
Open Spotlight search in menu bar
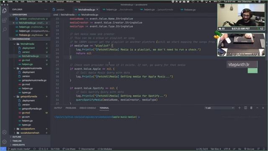pyautogui.click(x=255, y=2)
